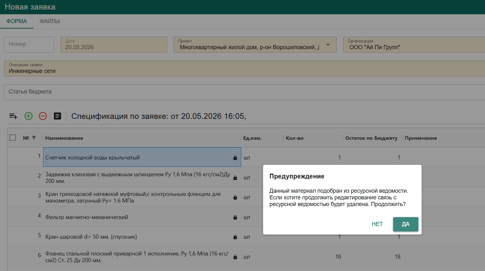Viewport: 485px width, 271px height.
Task: Select the Фланец стальной плоский приварной cell
Action: pyautogui.click(x=142, y=257)
